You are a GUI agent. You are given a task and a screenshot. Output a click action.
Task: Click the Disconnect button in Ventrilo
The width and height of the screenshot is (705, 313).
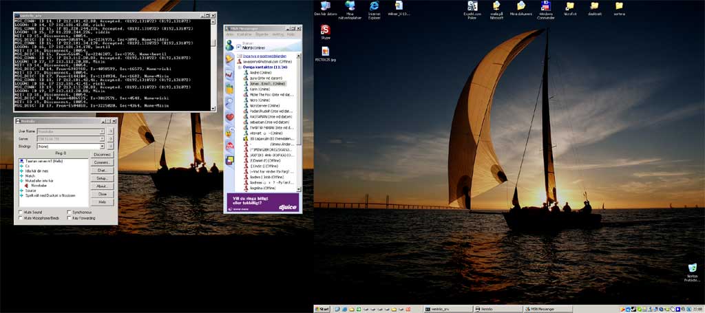pos(103,154)
